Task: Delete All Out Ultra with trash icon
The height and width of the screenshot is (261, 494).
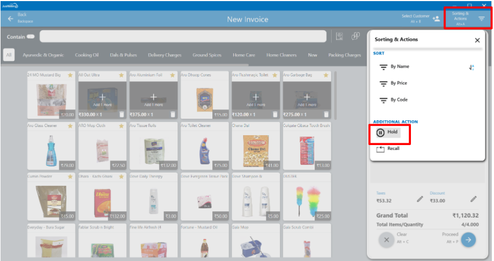Action: pos(122,114)
